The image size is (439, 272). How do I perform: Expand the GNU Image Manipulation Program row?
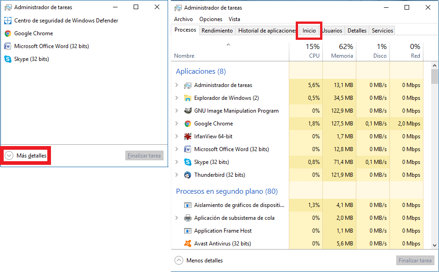click(x=177, y=111)
